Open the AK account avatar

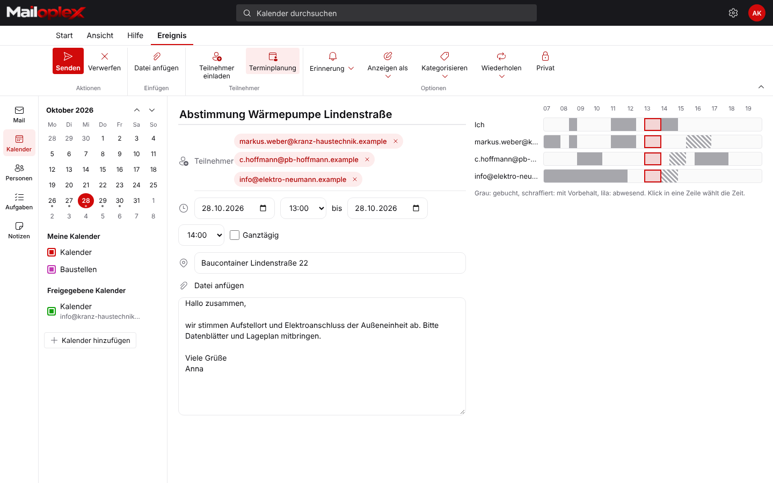tap(757, 13)
